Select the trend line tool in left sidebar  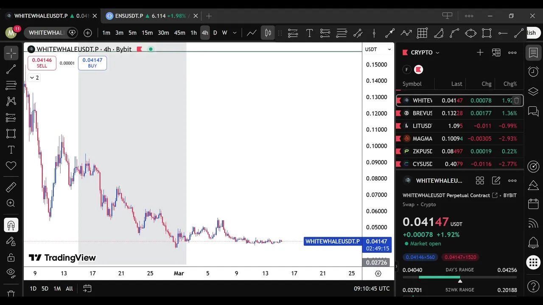click(x=11, y=69)
